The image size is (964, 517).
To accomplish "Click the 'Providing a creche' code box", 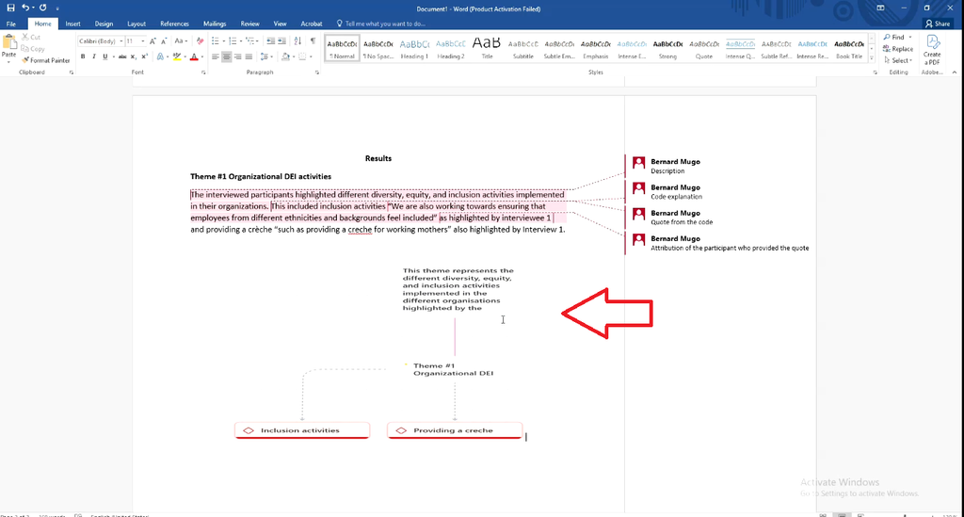I will (x=455, y=430).
